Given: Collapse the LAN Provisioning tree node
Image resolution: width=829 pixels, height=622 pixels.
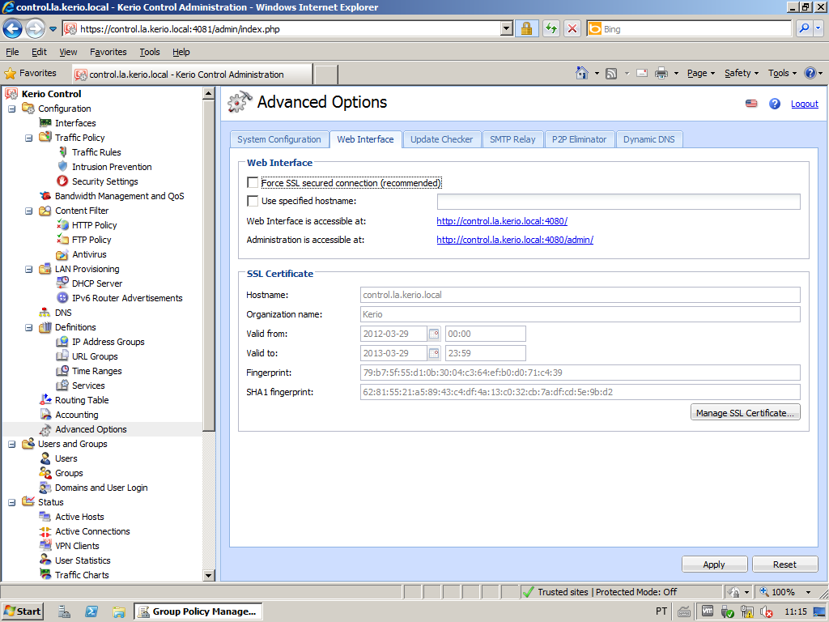Looking at the screenshot, I should [x=28, y=269].
